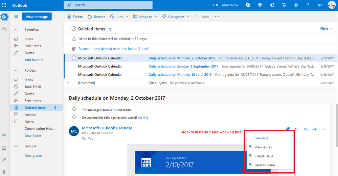Answer No to daily agenda question
The height and width of the screenshot is (176, 338).
147,118
